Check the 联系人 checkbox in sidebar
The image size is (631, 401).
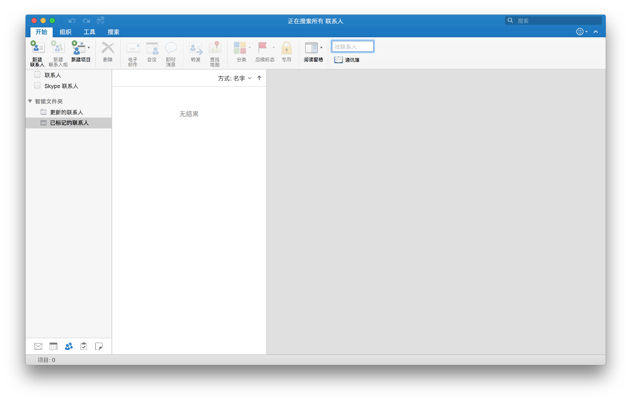point(37,75)
